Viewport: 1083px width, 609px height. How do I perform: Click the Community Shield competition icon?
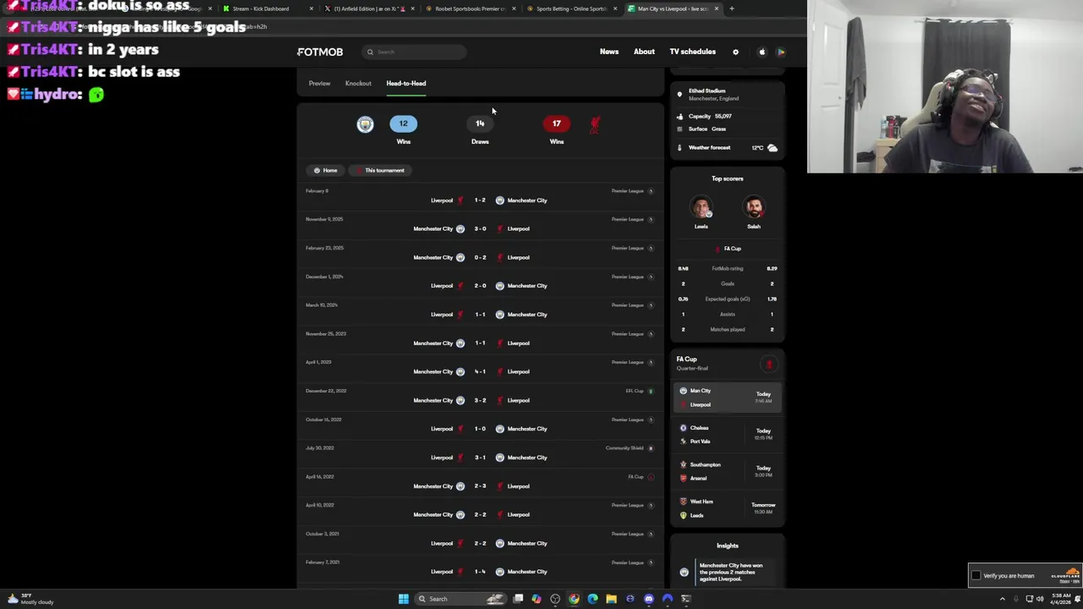(x=651, y=448)
